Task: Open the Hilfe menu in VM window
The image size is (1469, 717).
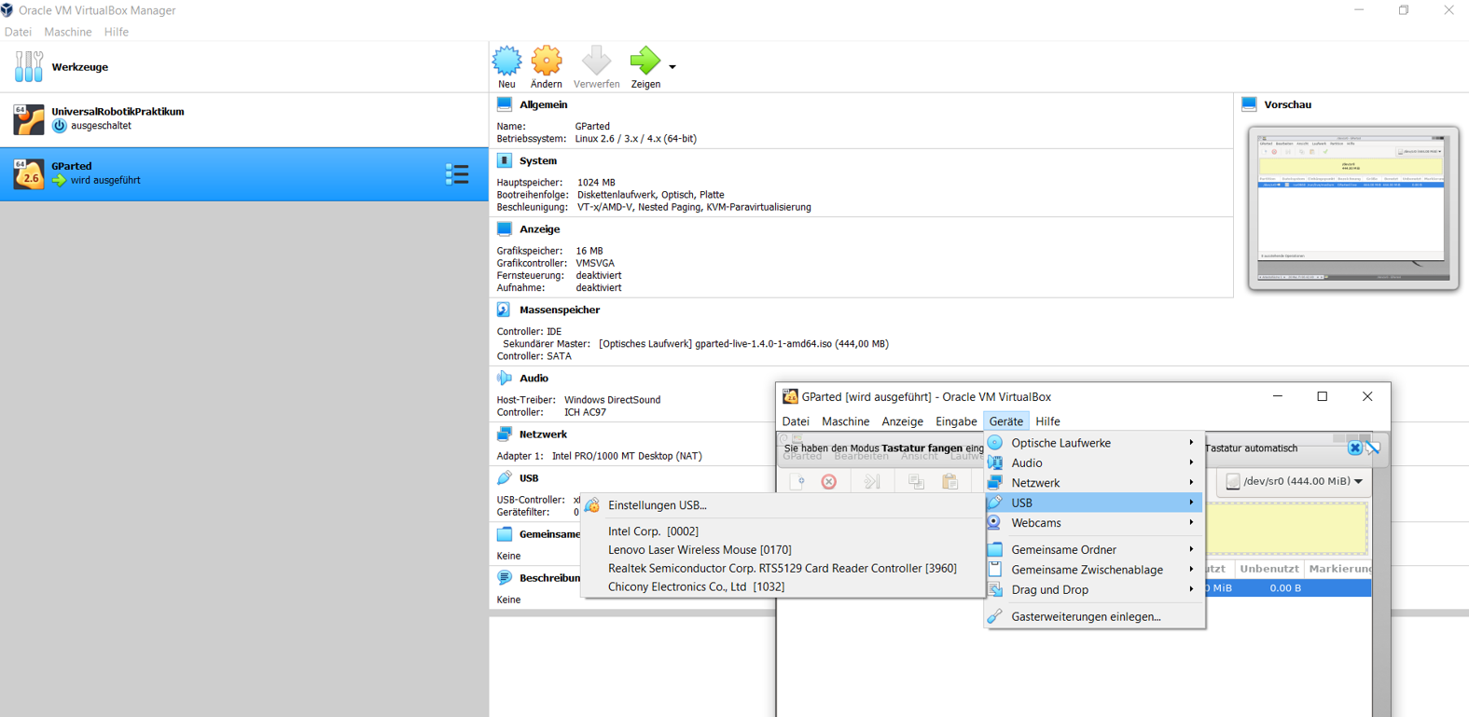Action: click(x=1047, y=421)
